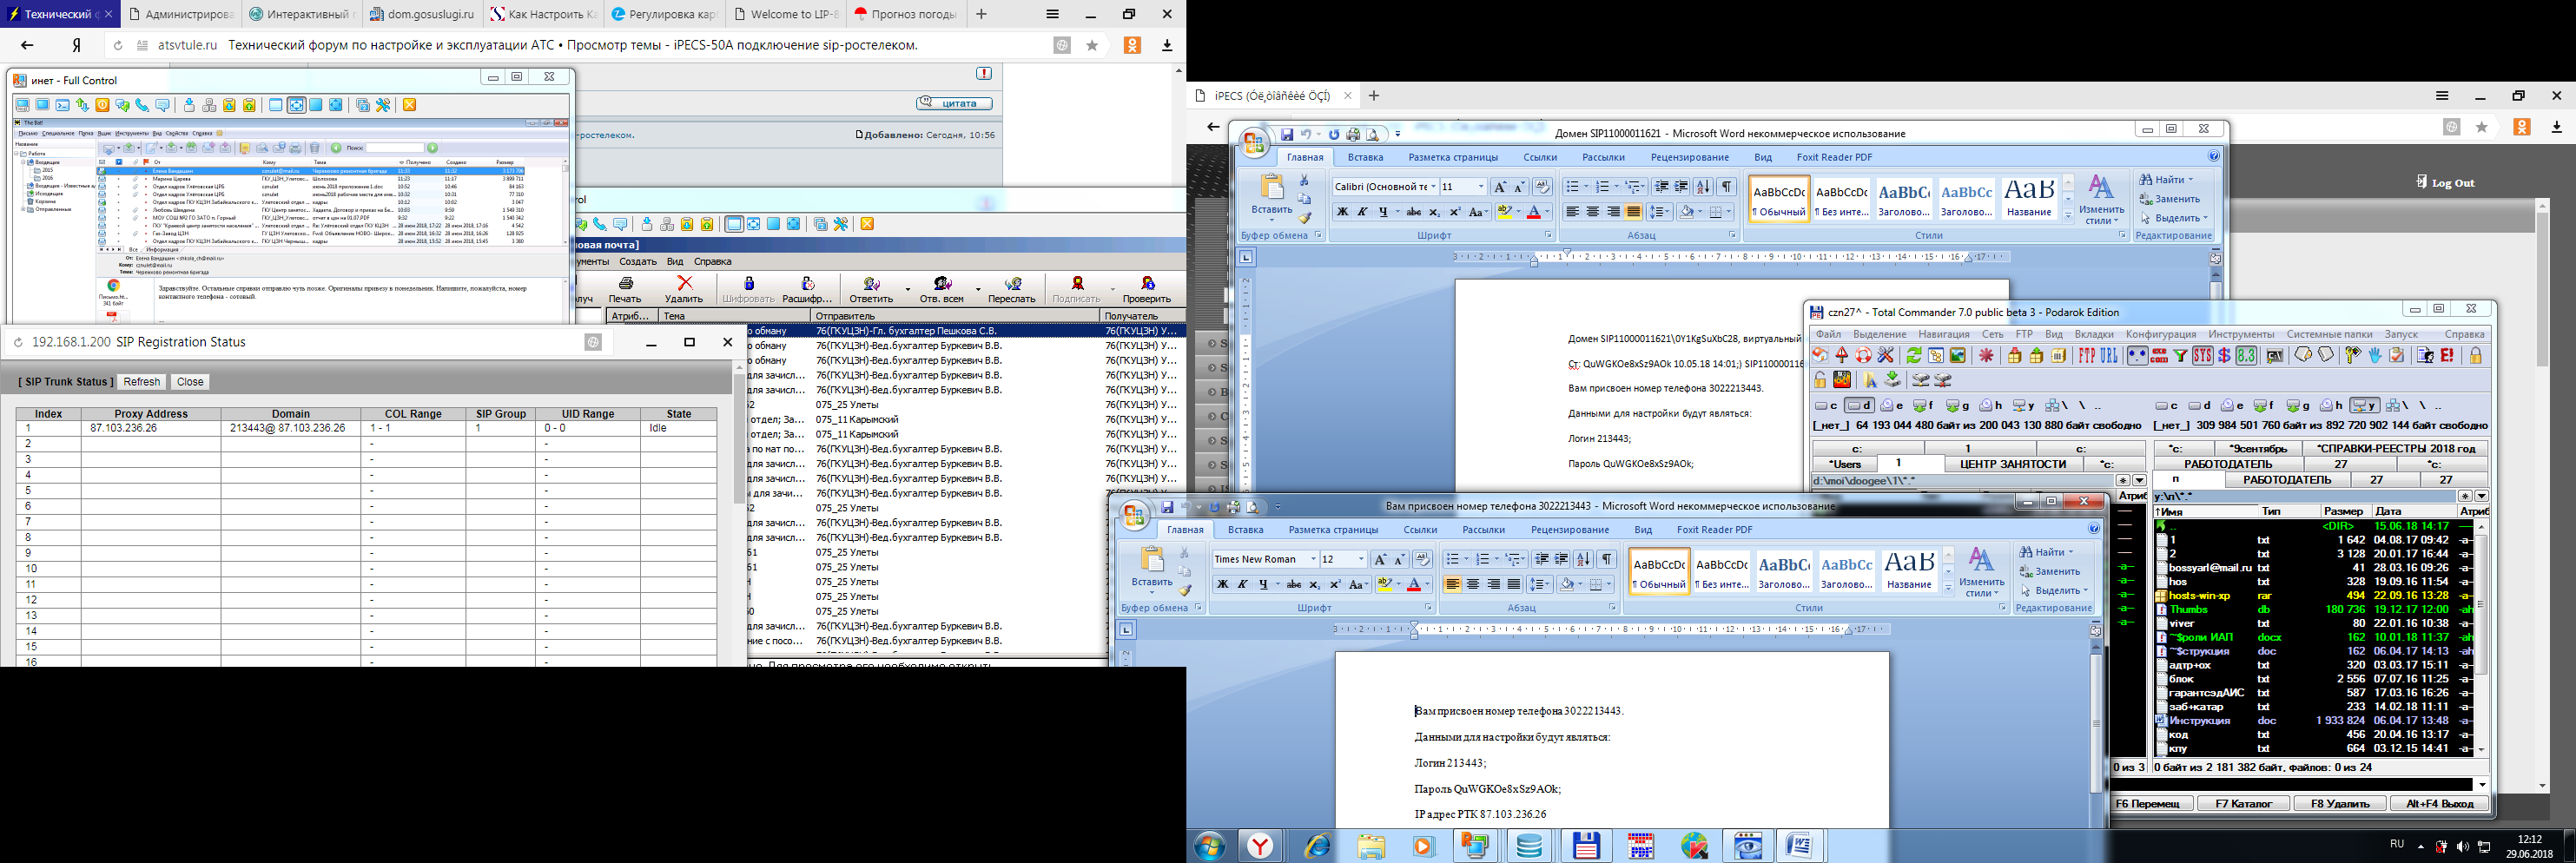2576x863 pixels.
Task: Toggle paragraph marks ¶ in 'Домен SIP' Word window
Action: [x=1726, y=187]
